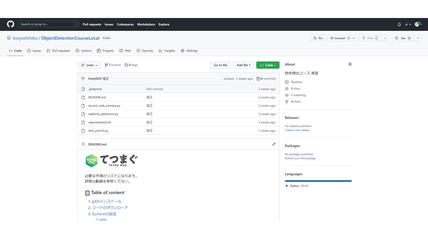428x240 pixels.
Task: Pin this repository
Action: click(x=317, y=38)
